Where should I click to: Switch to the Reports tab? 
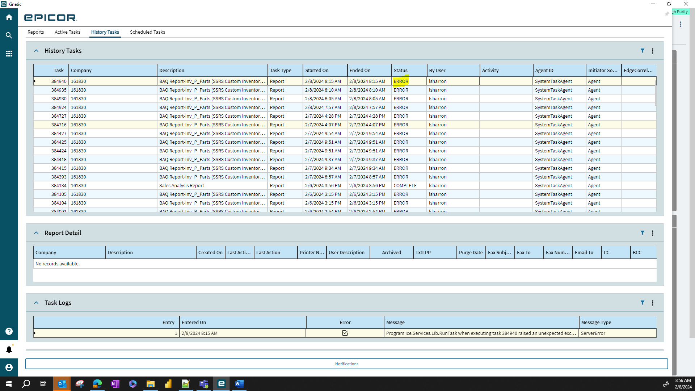click(35, 32)
